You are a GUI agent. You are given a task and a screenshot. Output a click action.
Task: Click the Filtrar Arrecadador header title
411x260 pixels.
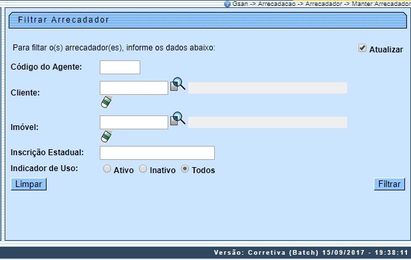point(63,20)
